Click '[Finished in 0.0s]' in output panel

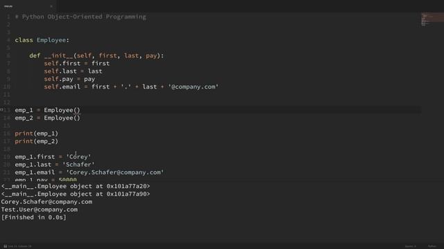tap(34, 217)
